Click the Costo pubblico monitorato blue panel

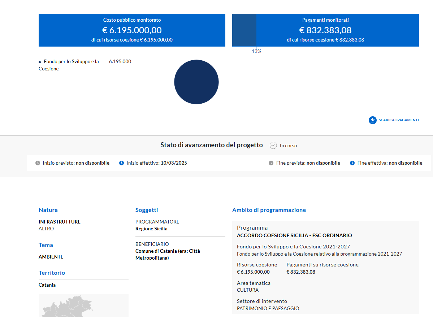point(132,30)
